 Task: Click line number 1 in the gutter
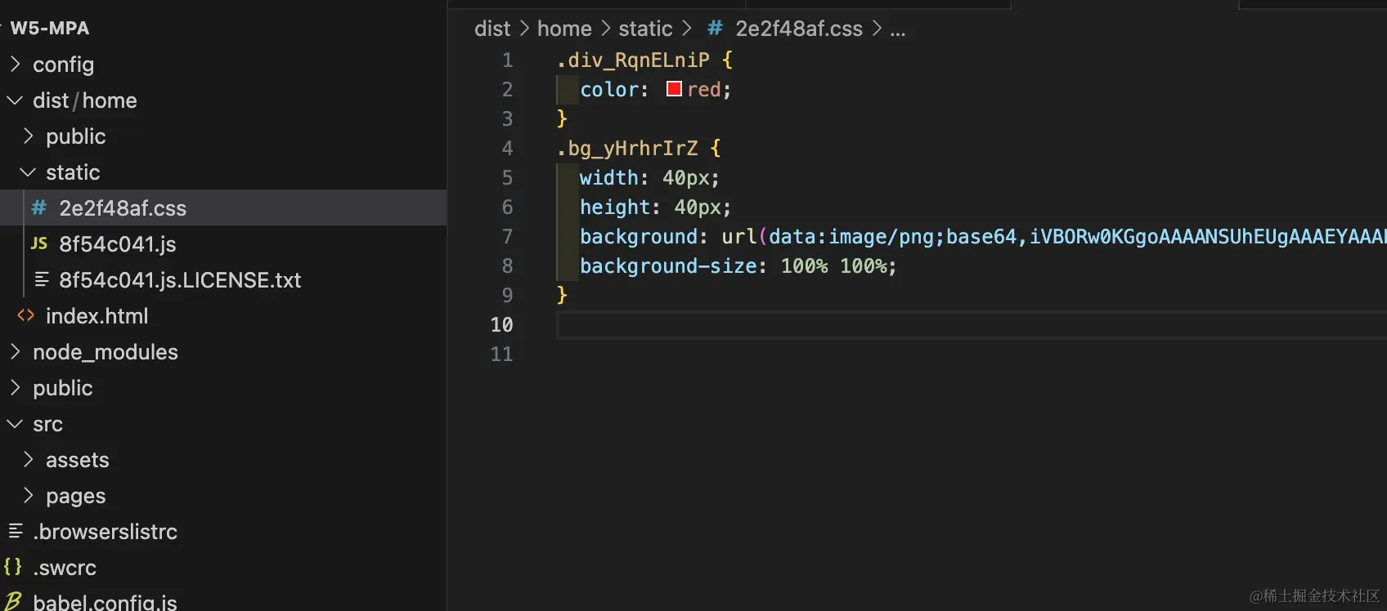point(507,60)
